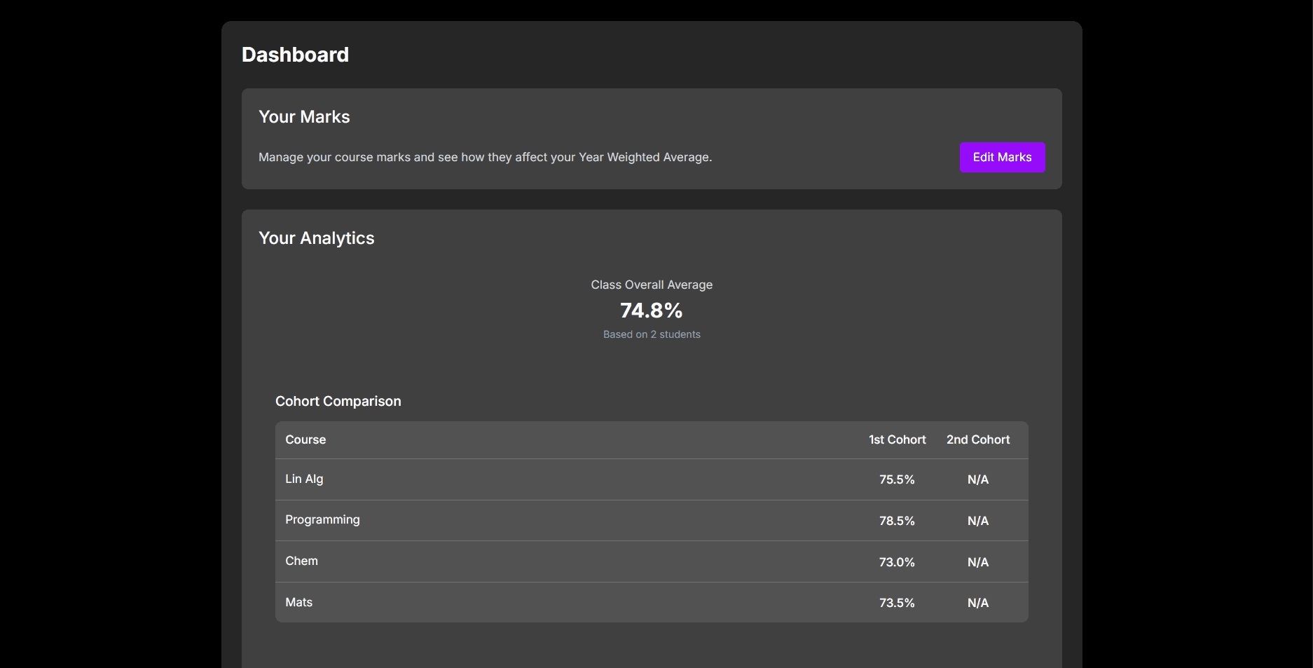This screenshot has height=668, width=1313.
Task: Click the Class Overall Average label
Action: 652,285
